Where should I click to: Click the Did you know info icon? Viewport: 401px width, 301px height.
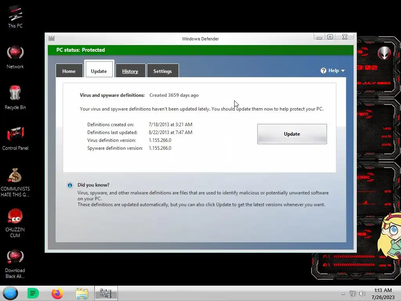pos(70,185)
